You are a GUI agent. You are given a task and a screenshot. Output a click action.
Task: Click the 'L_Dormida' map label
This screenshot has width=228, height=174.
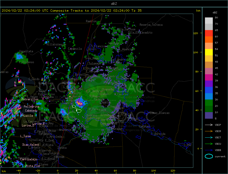[159, 134]
